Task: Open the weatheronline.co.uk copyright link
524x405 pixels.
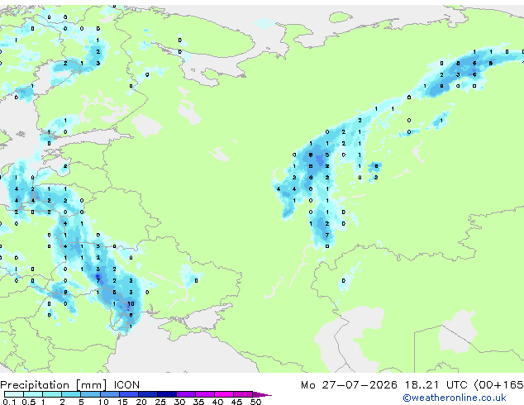Action: [455, 398]
